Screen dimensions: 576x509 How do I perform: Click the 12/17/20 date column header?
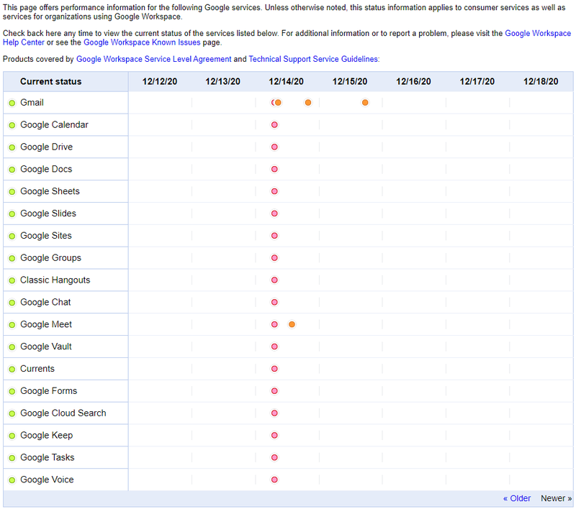[477, 82]
